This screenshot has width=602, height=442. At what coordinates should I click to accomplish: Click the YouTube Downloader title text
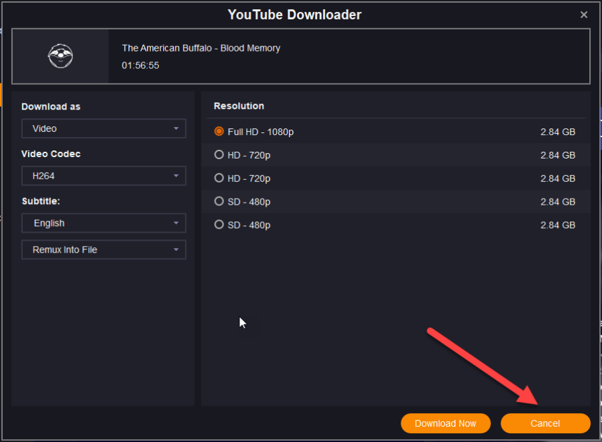tap(294, 15)
